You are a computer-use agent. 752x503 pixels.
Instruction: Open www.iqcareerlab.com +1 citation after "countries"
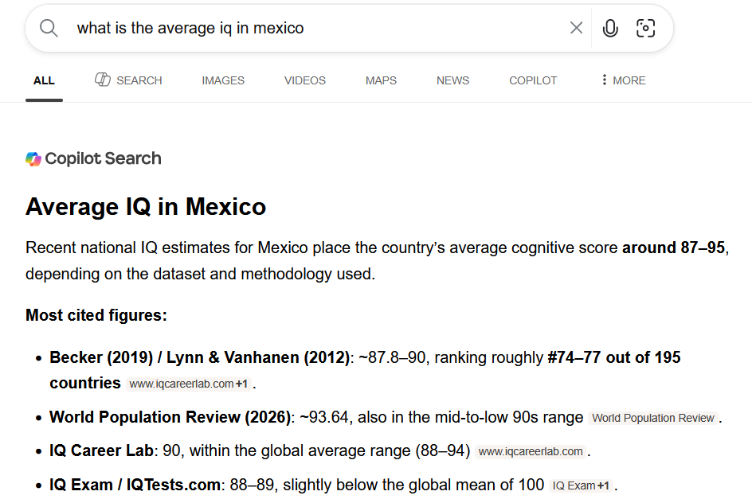[189, 384]
